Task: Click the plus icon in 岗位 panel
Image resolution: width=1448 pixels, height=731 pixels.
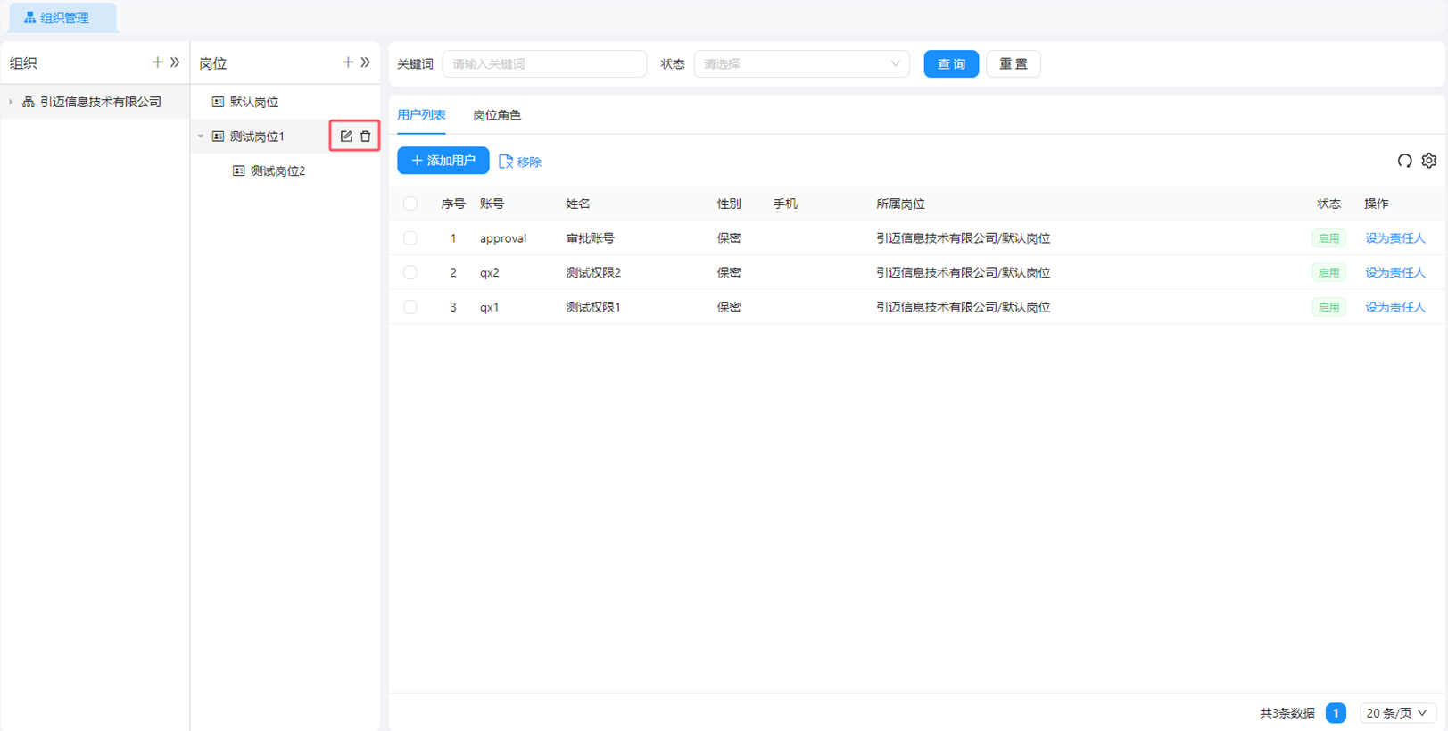Action: click(x=348, y=62)
